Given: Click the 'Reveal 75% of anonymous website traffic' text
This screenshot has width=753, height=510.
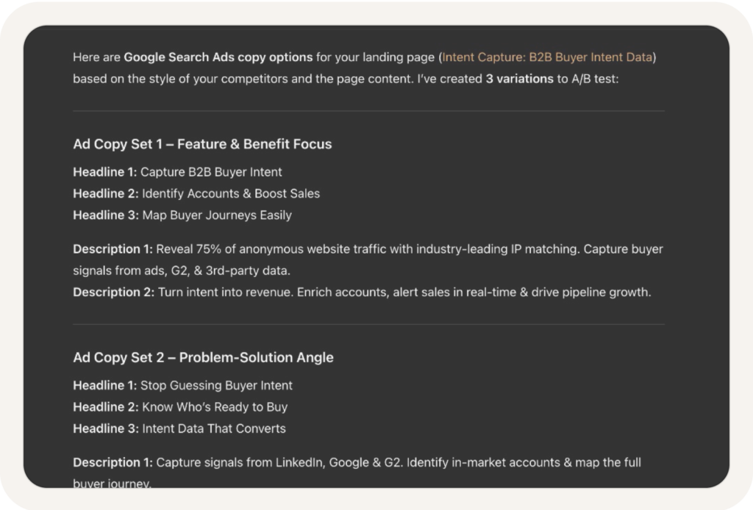Looking at the screenshot, I should (x=271, y=249).
